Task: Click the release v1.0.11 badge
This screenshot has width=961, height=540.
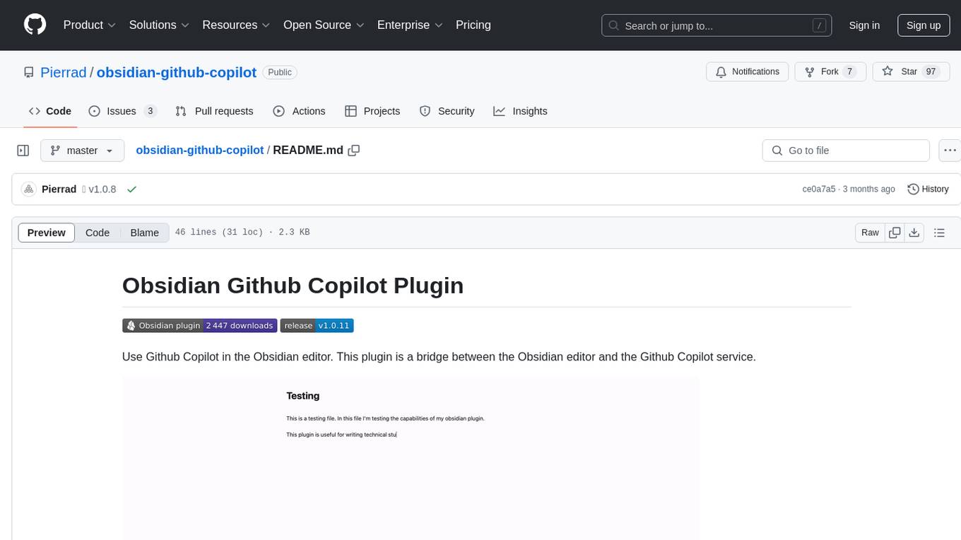Action: 317,326
